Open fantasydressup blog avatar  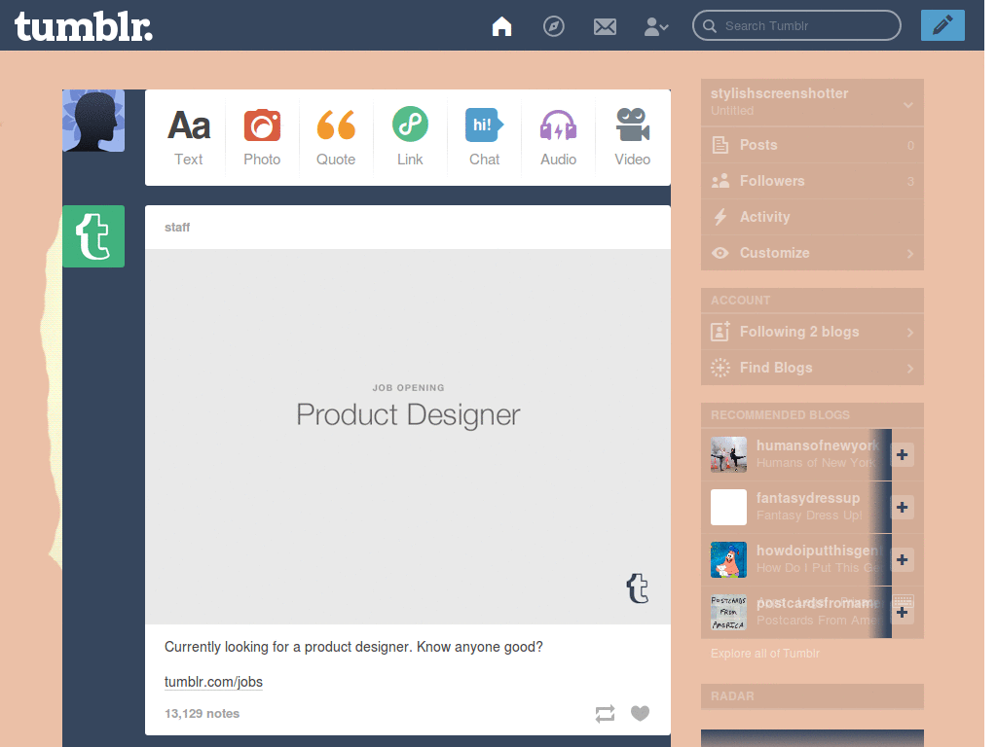click(x=728, y=507)
